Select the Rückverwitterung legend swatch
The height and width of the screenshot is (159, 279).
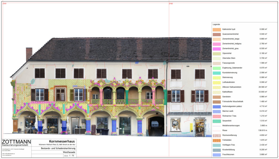coord(217,135)
